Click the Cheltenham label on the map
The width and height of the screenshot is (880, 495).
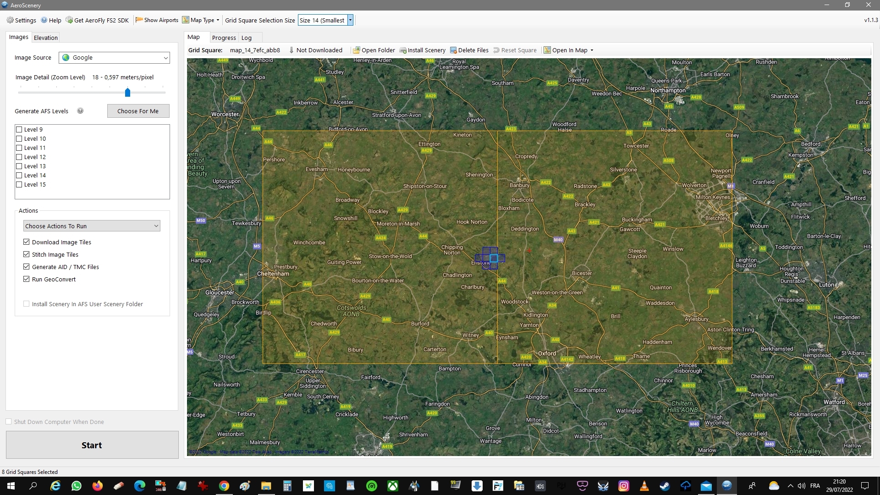coord(273,274)
